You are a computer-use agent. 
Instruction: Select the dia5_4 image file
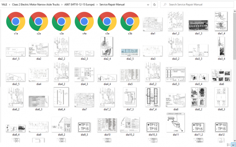(198, 78)
